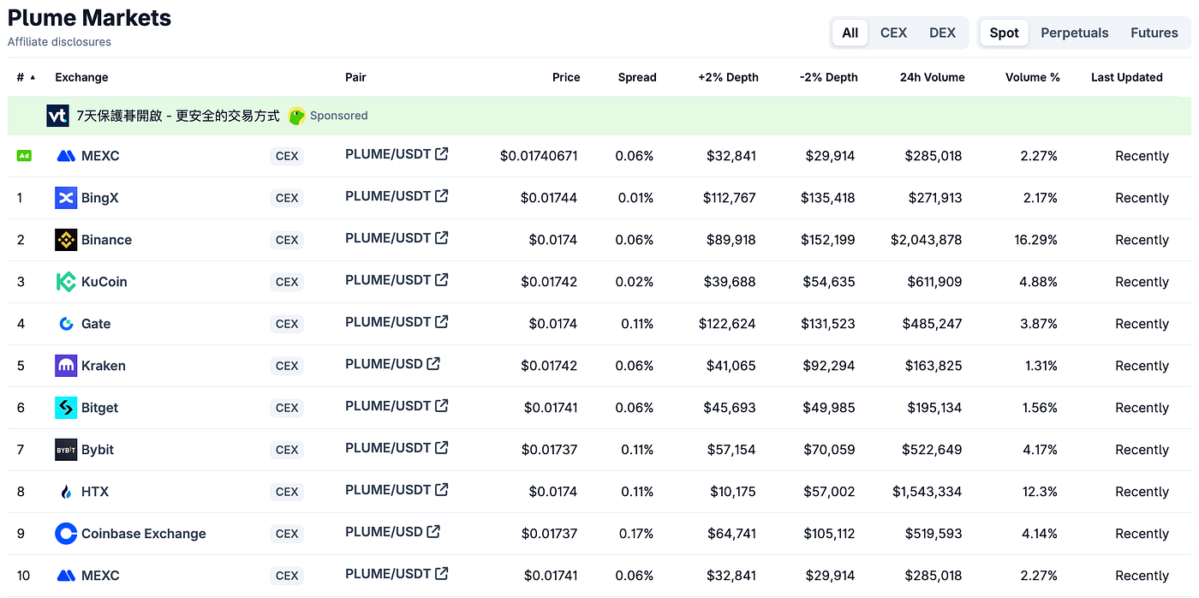Click the BingX exchange logo
This screenshot has height=598, width=1199.
tap(66, 198)
